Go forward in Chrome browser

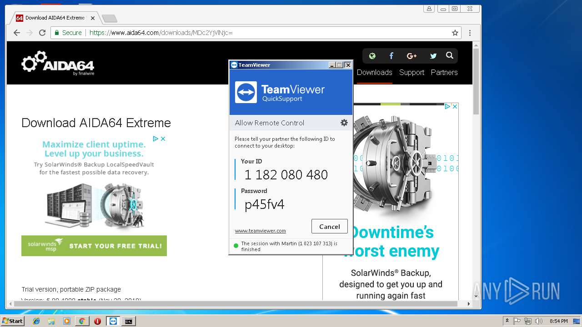[30, 33]
